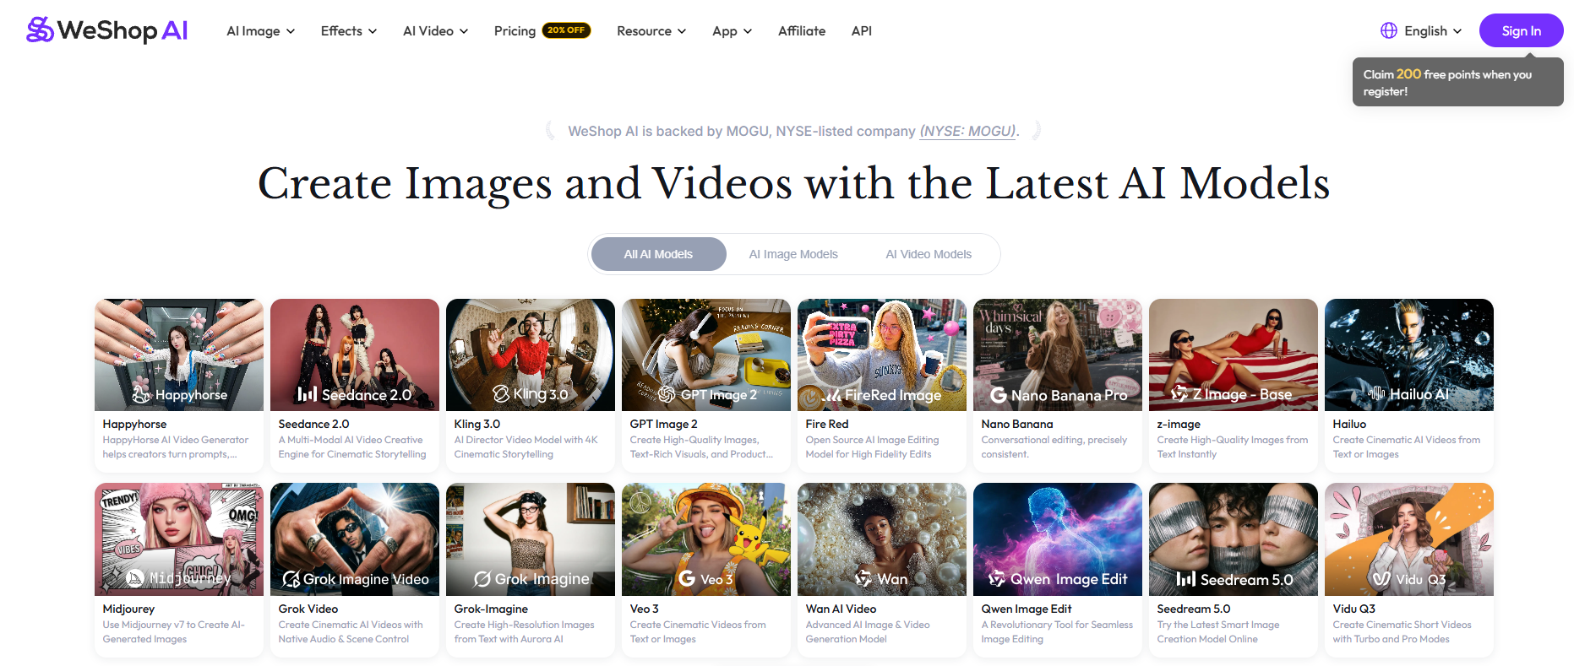Expand the AI Video menu

tap(436, 31)
